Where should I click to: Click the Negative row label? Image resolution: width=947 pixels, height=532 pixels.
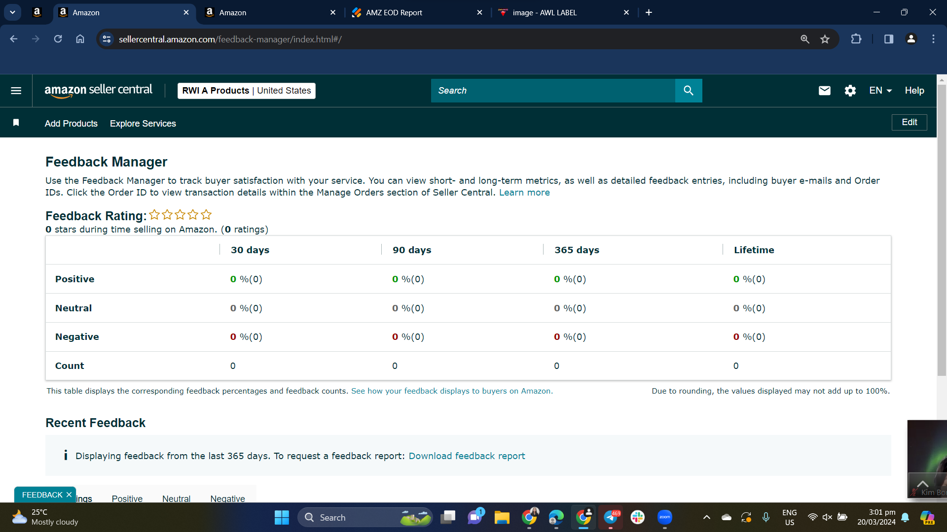77,337
